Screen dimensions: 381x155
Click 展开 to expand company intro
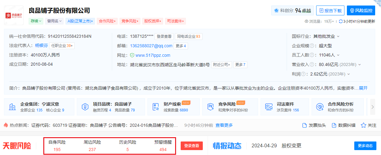click(x=363, y=88)
